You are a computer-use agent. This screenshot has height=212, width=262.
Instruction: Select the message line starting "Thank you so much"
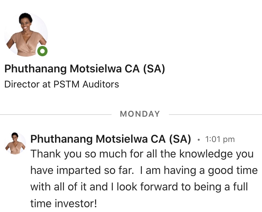coord(142,154)
